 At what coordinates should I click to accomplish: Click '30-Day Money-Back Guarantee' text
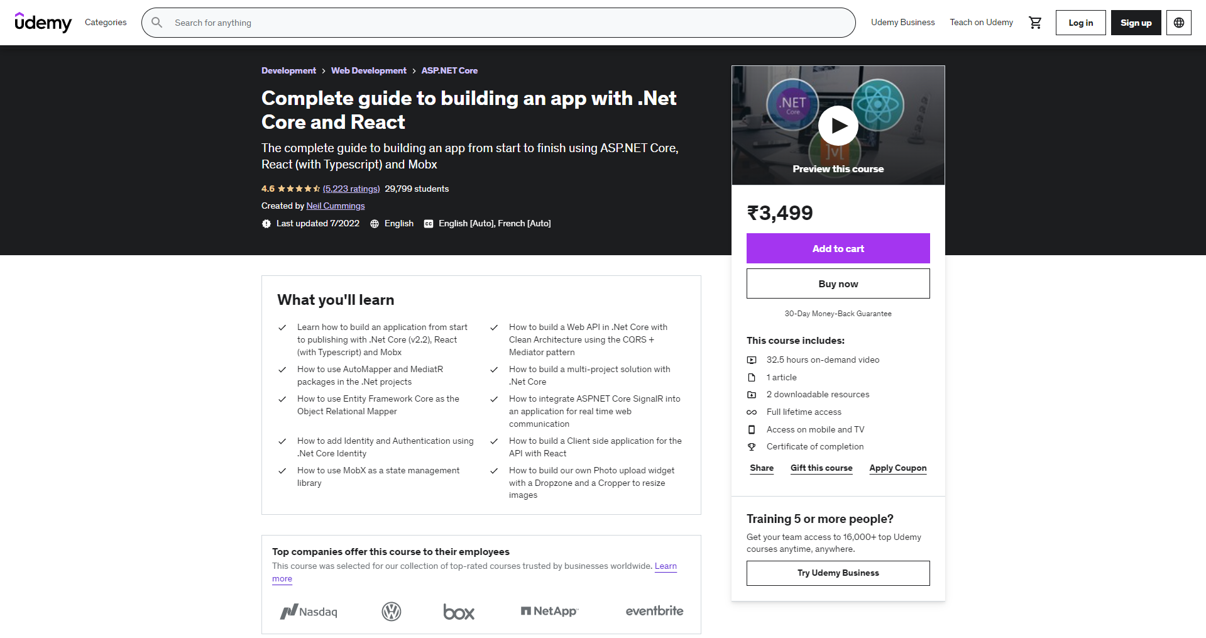point(838,314)
